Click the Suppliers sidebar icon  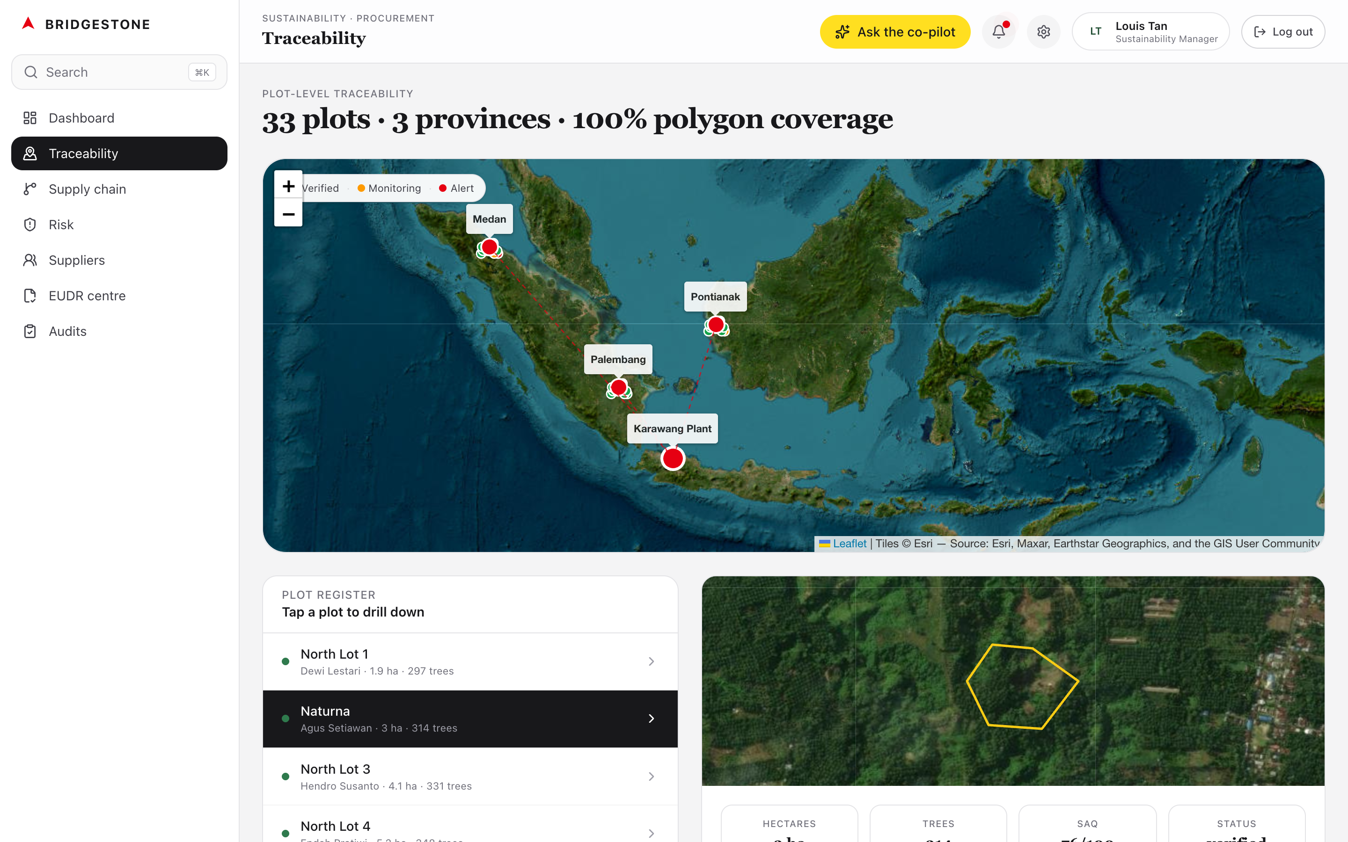[30, 260]
